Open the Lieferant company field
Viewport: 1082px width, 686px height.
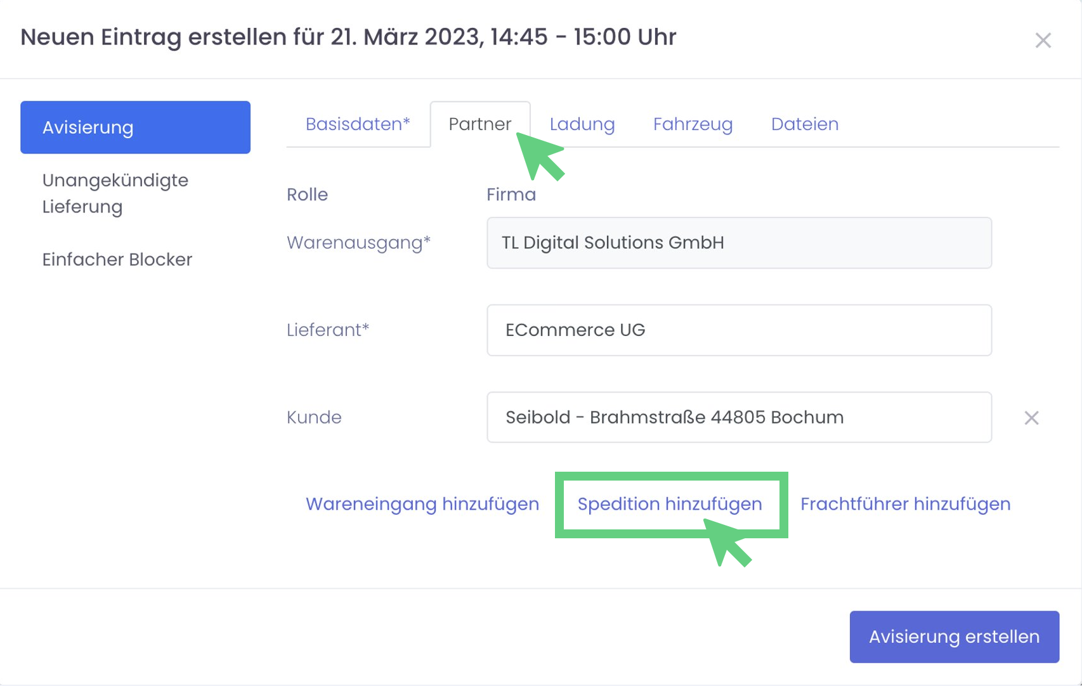click(x=739, y=330)
